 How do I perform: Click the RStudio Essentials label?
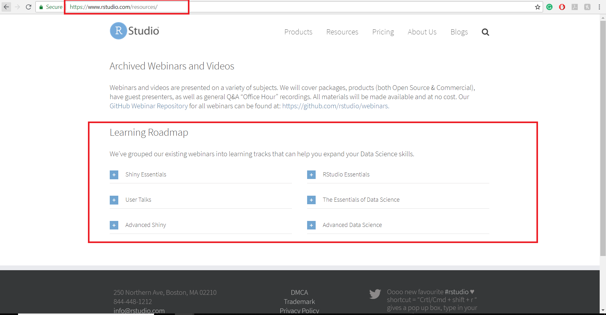346,175
